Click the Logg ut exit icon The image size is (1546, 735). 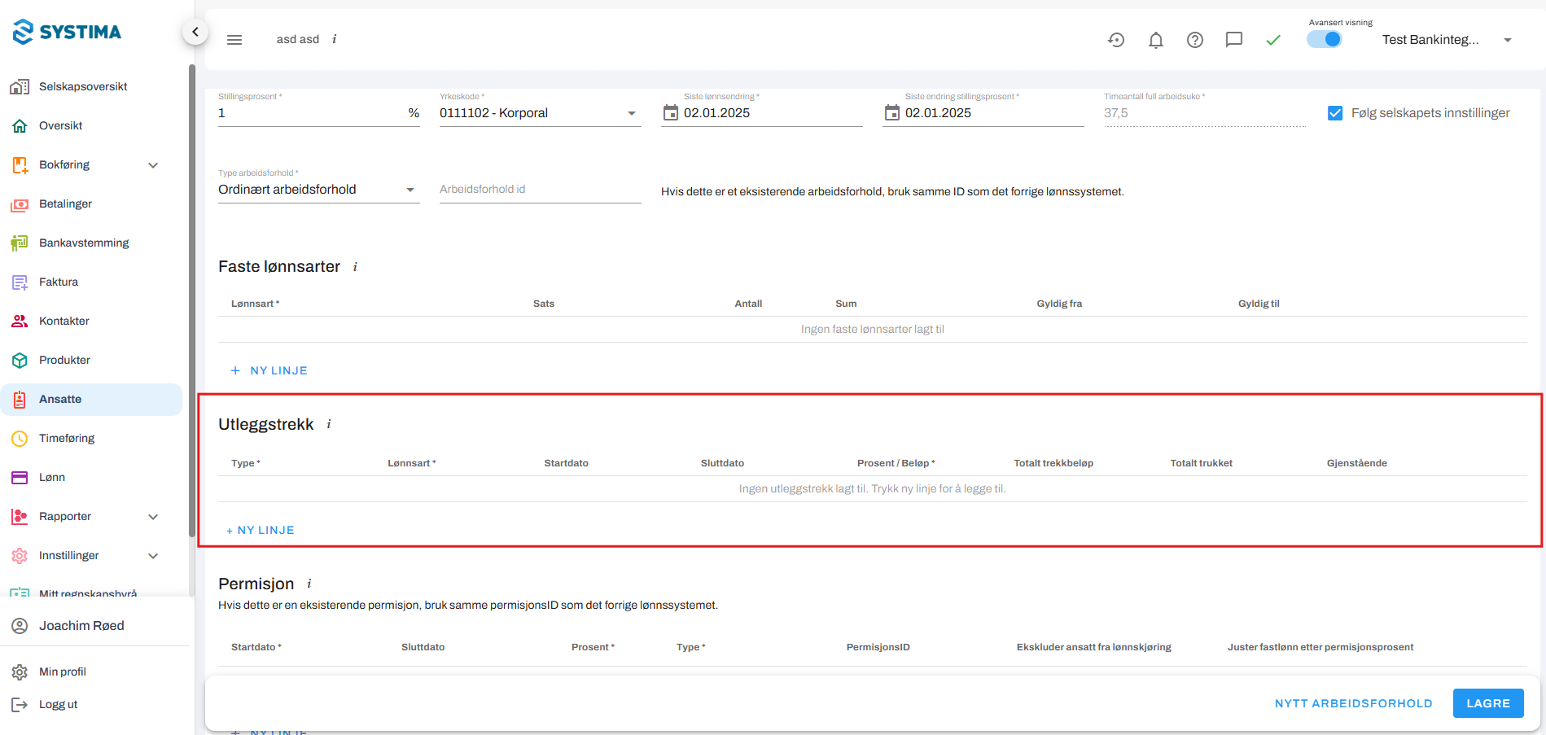20,705
